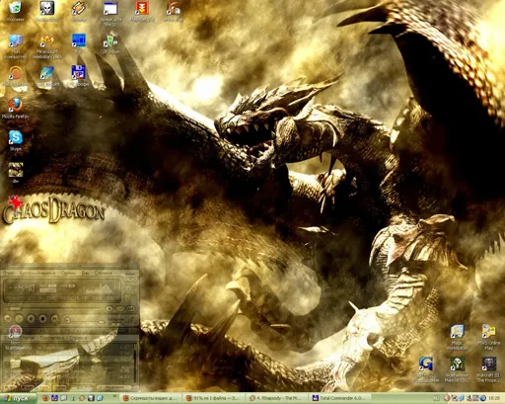Open the Сервис menu in the player
505x404 pixels.
coord(68,273)
